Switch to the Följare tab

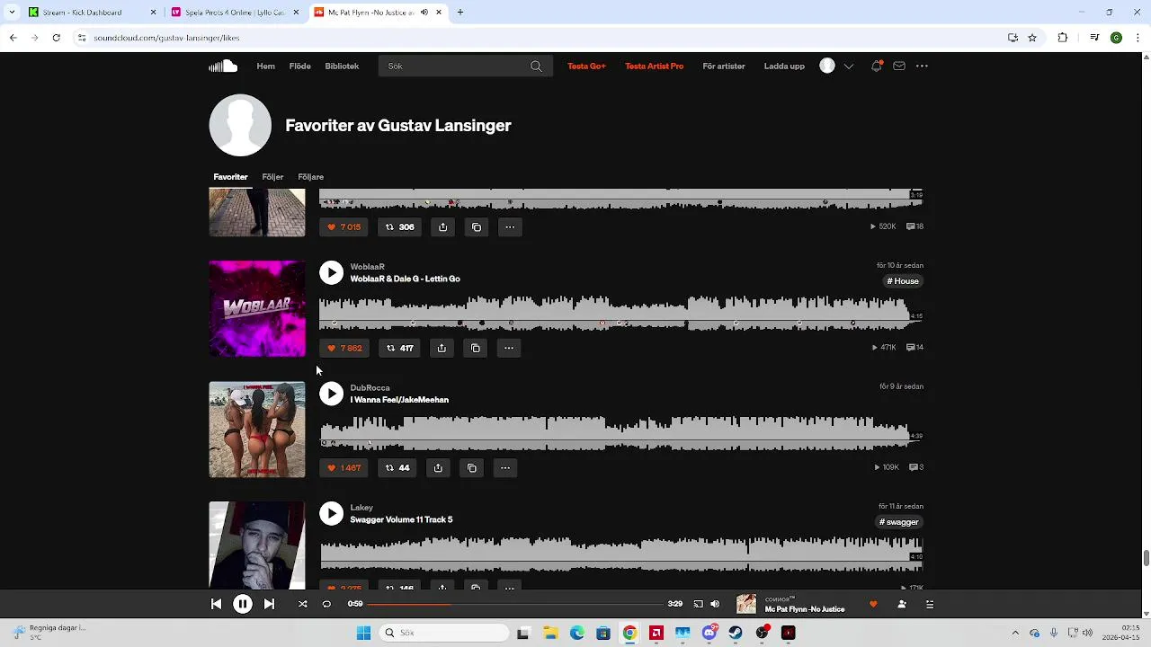(311, 177)
